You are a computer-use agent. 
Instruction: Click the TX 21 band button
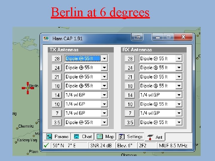point(57,77)
